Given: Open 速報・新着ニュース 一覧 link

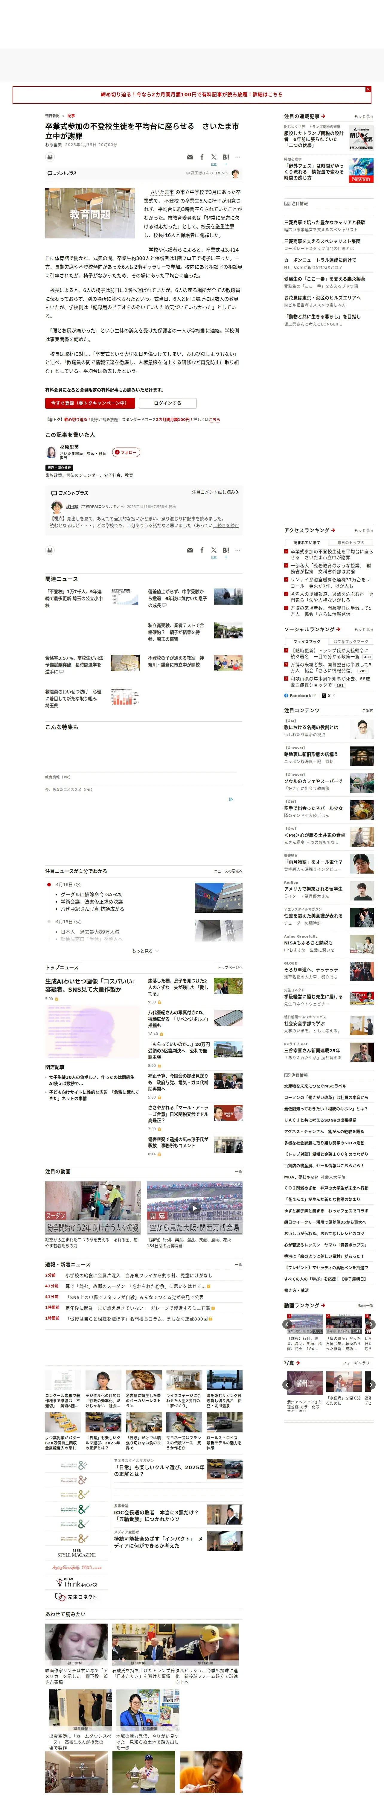Looking at the screenshot, I should 238,1265.
